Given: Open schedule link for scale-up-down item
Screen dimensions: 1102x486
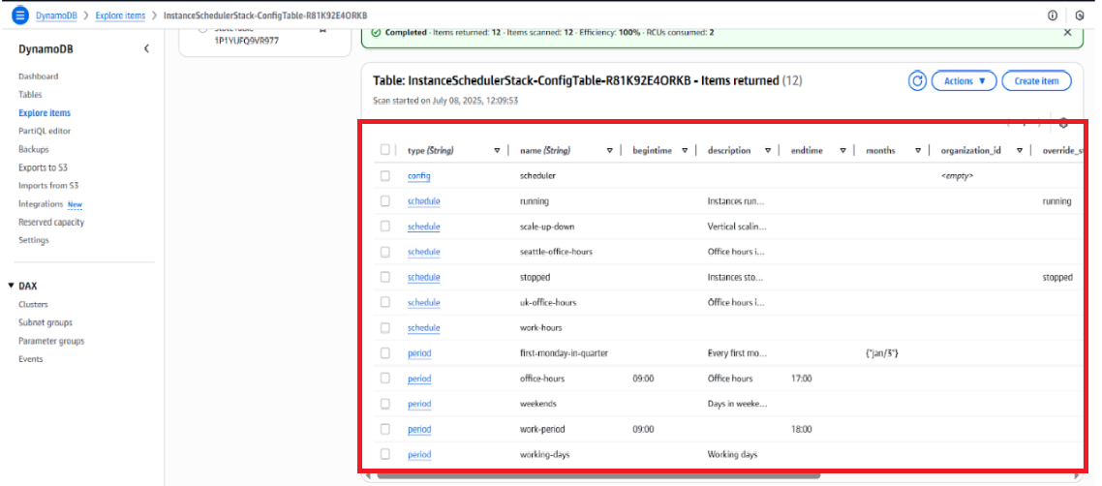Looking at the screenshot, I should coord(424,227).
